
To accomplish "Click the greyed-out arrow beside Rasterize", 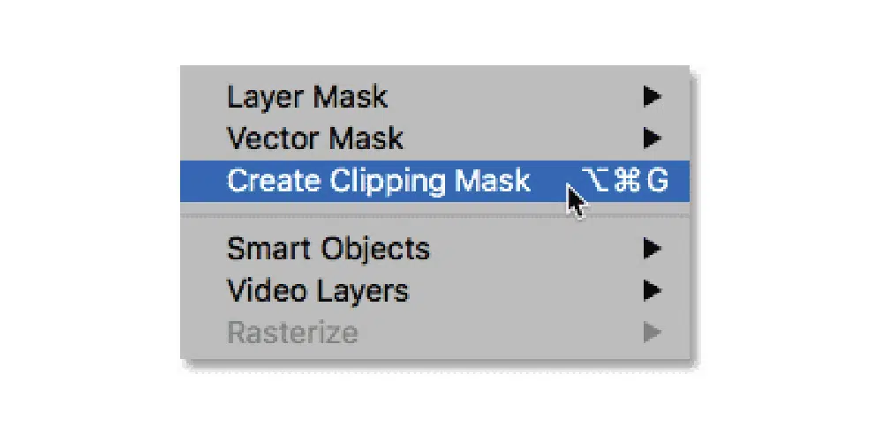I will 653,333.
